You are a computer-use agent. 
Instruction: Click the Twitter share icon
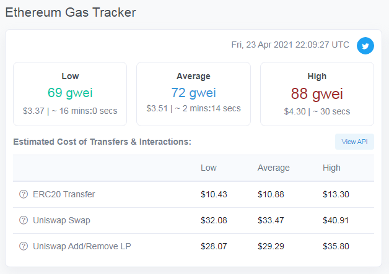click(365, 46)
